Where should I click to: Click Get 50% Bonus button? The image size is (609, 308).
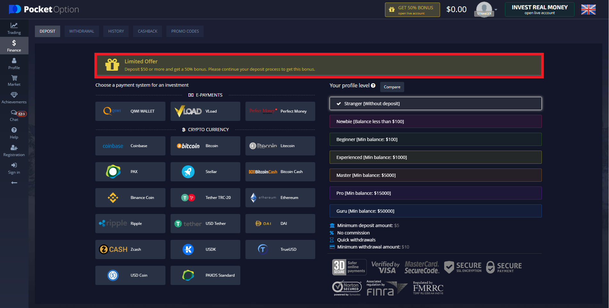412,10
